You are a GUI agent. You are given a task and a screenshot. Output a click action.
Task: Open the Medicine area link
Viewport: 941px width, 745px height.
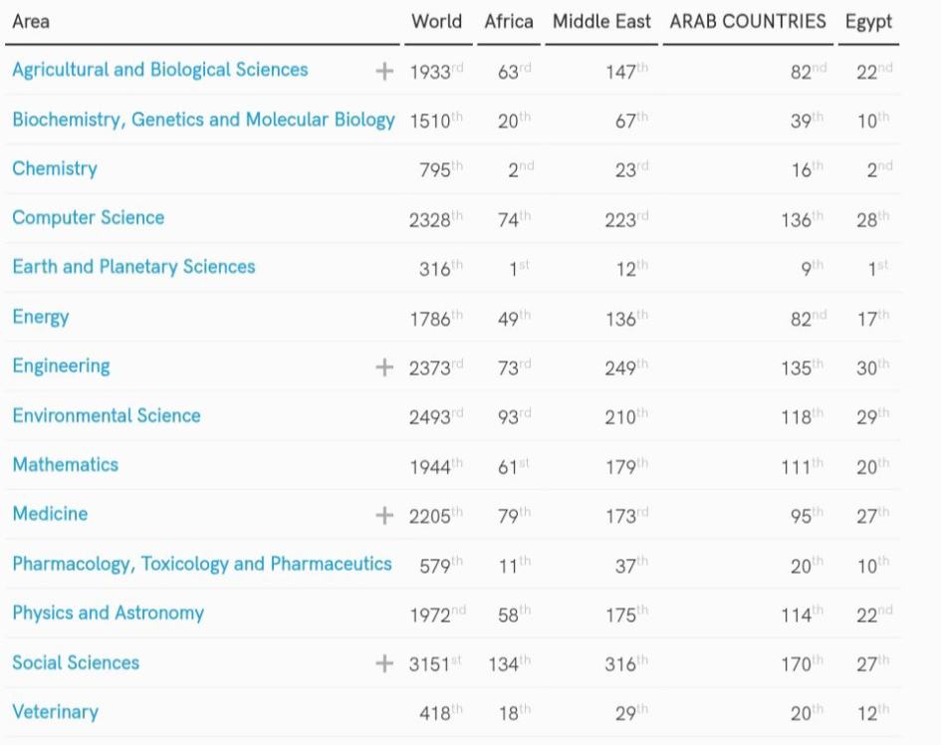pyautogui.click(x=50, y=514)
